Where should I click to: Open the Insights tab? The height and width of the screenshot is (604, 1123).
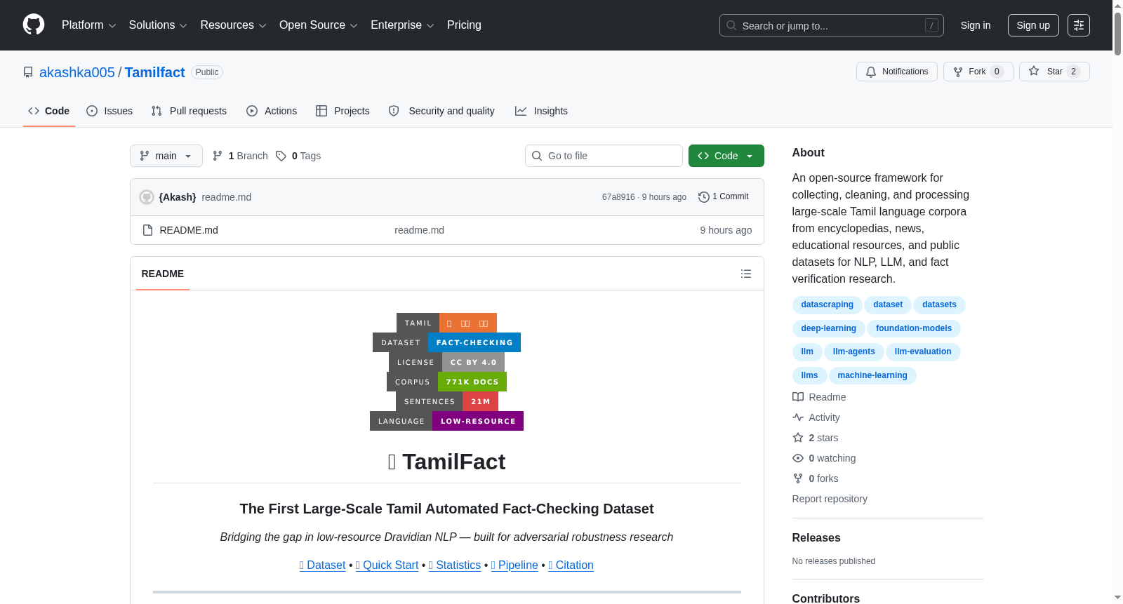(x=541, y=111)
